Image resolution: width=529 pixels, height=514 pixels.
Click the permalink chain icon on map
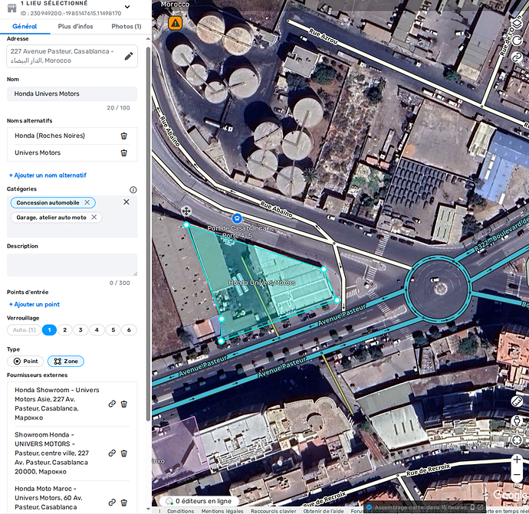517,57
